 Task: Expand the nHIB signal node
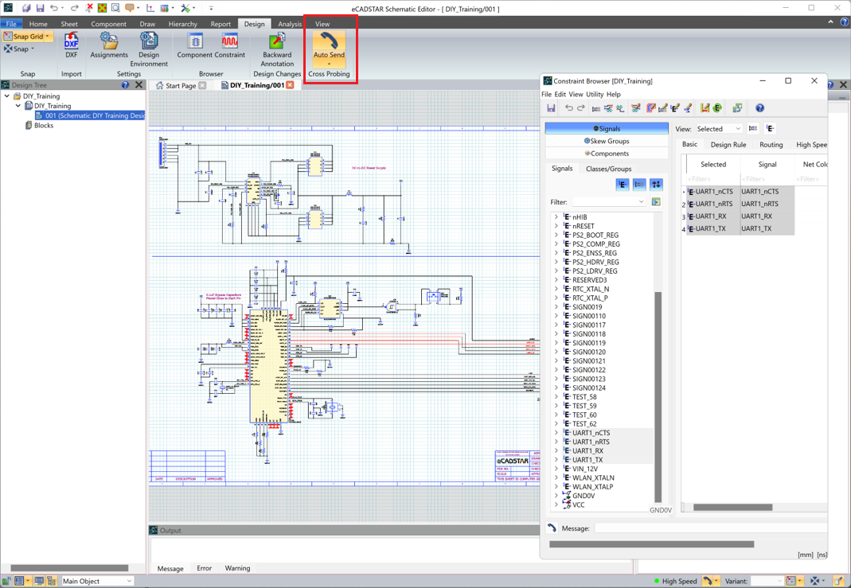[556, 217]
